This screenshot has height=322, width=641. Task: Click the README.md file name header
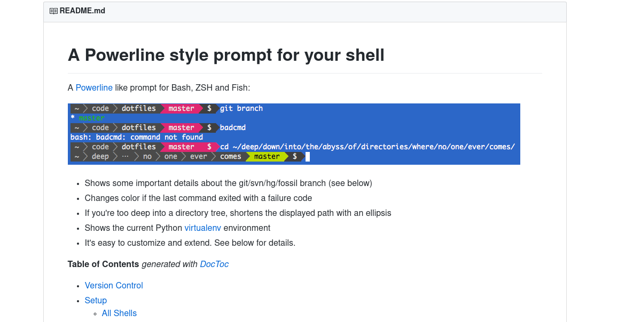click(x=82, y=11)
